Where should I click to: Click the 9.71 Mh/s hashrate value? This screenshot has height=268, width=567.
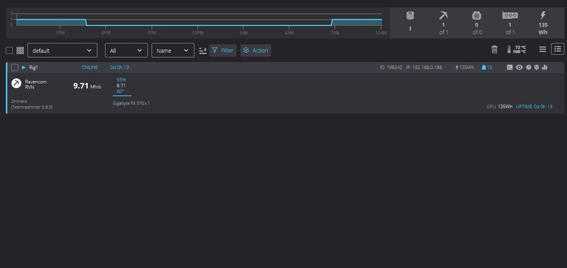(x=87, y=86)
